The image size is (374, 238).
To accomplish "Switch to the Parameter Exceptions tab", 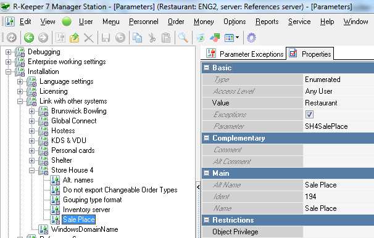I will tap(245, 54).
